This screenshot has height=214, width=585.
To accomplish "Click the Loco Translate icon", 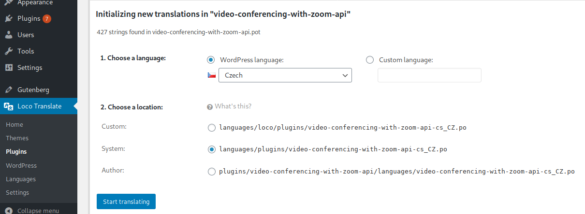I will click(9, 106).
